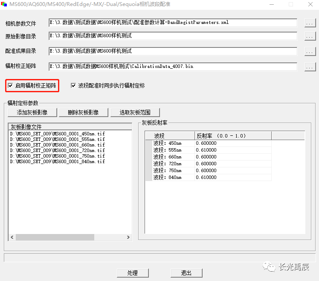Toggle the 启用辐射校正矩阵 checkbox
319x281 pixels.
point(11,86)
